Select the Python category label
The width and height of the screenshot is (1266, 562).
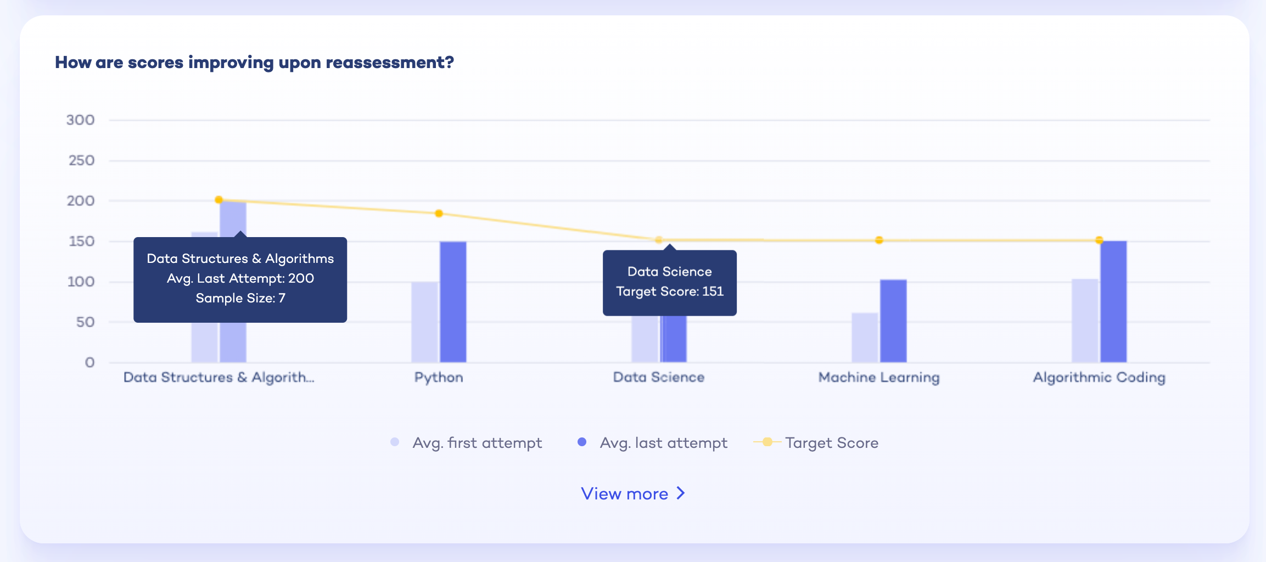[439, 377]
